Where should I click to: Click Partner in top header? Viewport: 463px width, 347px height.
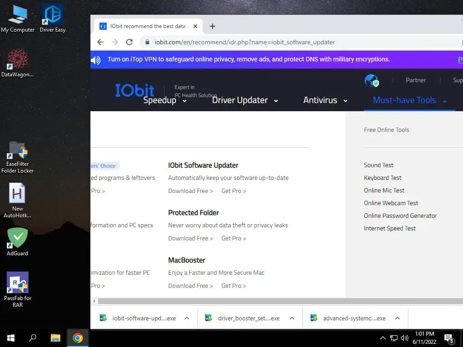coord(416,80)
